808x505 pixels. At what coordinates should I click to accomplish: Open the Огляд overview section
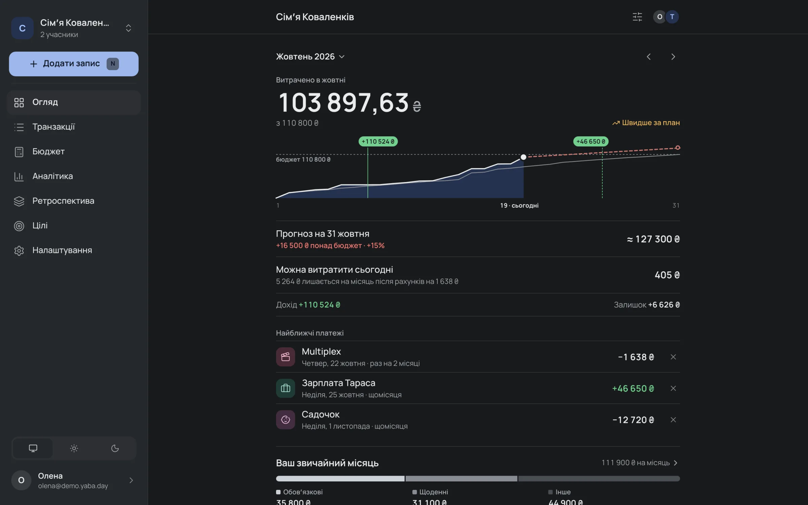pyautogui.click(x=73, y=102)
